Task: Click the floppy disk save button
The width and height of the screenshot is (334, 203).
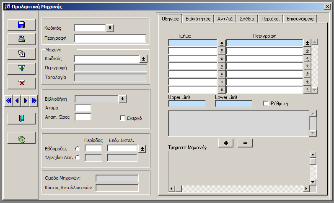Action: 21,25
